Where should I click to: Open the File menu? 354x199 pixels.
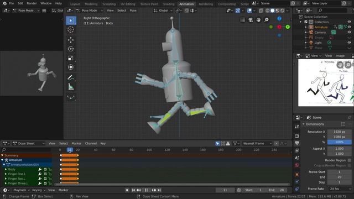point(11,3)
